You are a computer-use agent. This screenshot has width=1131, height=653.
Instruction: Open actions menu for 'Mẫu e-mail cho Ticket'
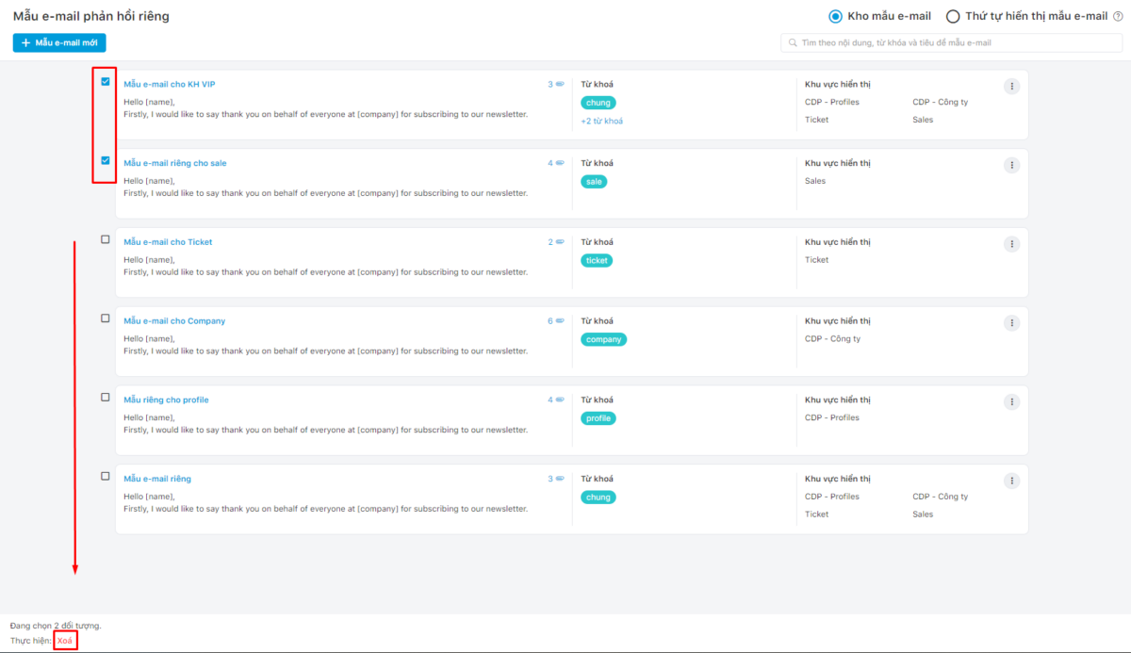pyautogui.click(x=1011, y=243)
